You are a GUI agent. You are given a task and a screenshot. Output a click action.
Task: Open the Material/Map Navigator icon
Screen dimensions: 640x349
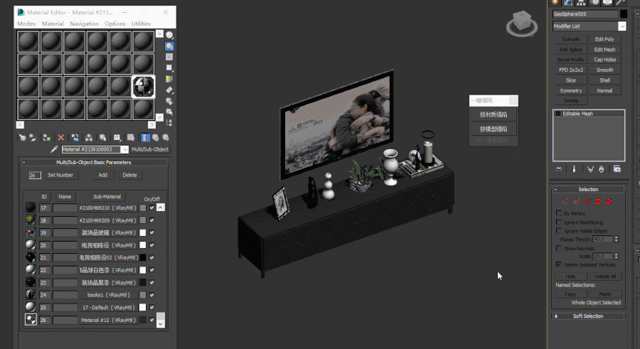(x=169, y=122)
